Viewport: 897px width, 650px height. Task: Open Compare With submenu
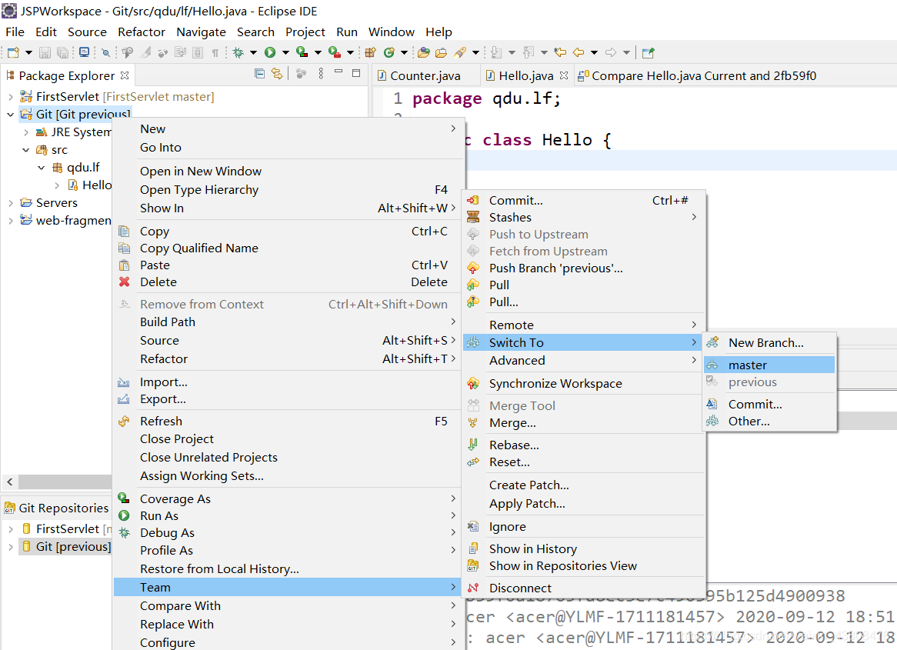[x=288, y=606]
